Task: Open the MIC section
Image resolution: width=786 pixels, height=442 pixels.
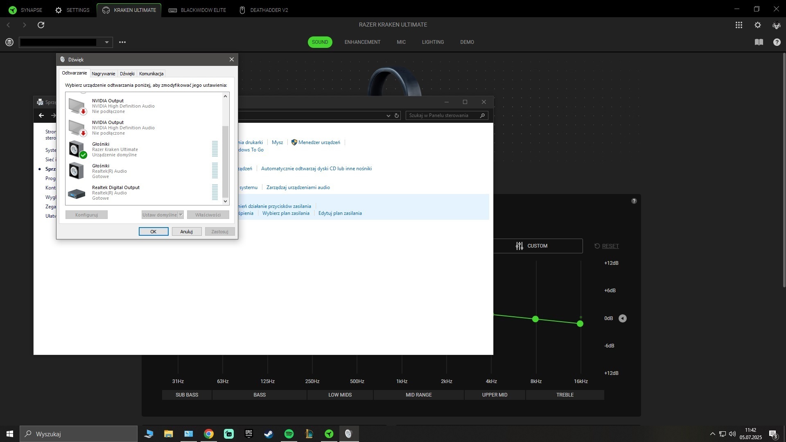Action: coord(401,42)
